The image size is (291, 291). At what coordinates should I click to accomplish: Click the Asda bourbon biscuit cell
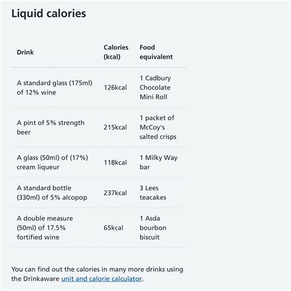click(x=153, y=228)
